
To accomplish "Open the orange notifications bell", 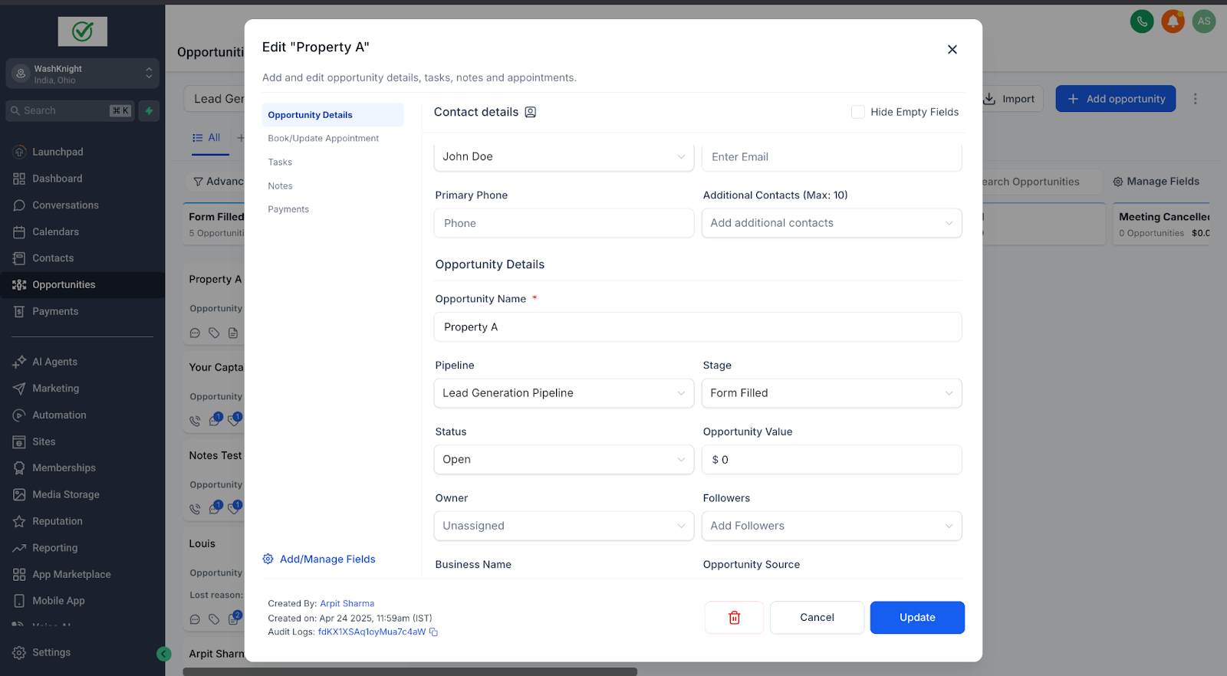I will tap(1173, 21).
